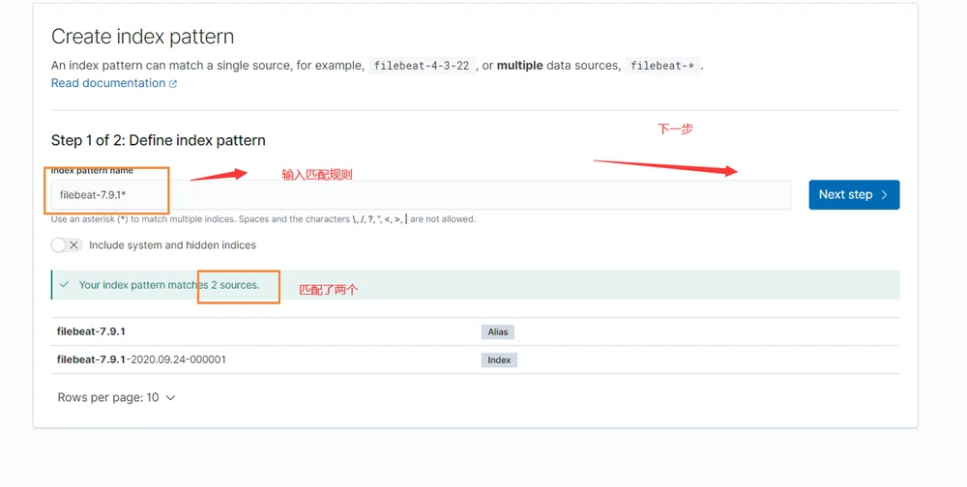The image size is (967, 487).
Task: Click the Next step button
Action: click(x=854, y=195)
